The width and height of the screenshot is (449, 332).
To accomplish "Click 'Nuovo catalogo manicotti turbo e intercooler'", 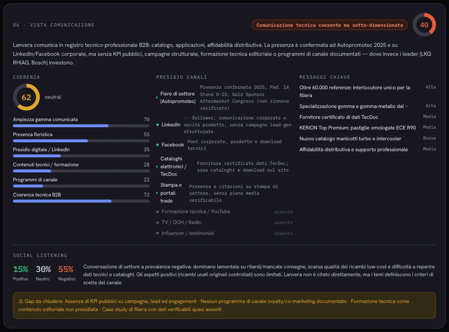I will [x=350, y=139].
